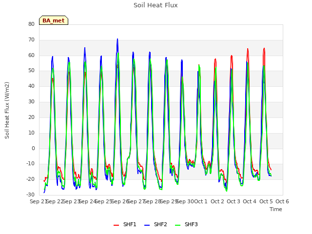Toggle the SHF3 legend entry
Viewport: 312px width, 234px height.
[186, 224]
